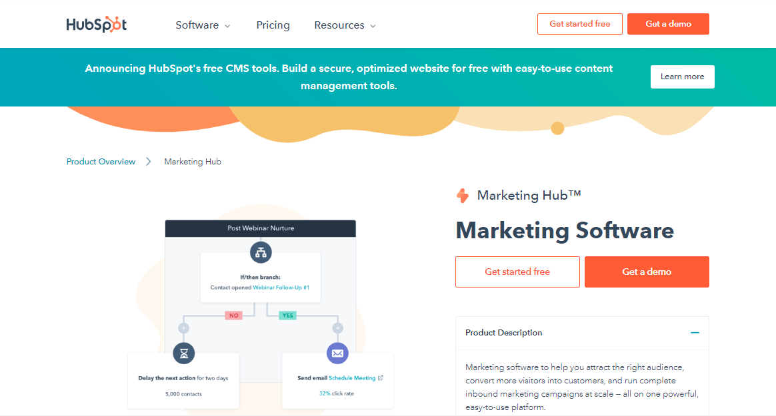Click the Post Webinar Nurture workflow header
The height and width of the screenshot is (416, 776).
pyautogui.click(x=260, y=228)
